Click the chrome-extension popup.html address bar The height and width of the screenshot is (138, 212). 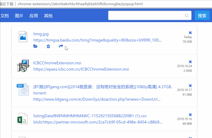80,4
